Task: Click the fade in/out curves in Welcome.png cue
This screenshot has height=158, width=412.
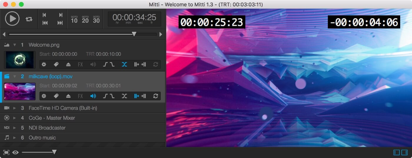Action: (x=109, y=64)
